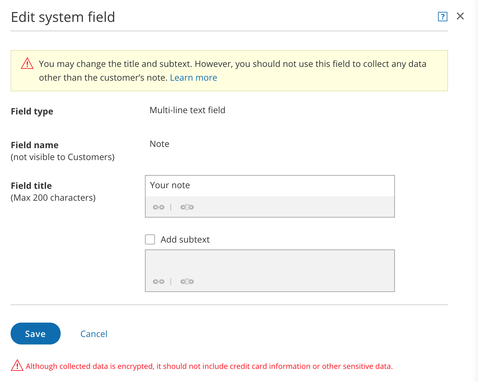Click the yellow banner warning triangle icon
The width and height of the screenshot is (478, 382).
[27, 63]
